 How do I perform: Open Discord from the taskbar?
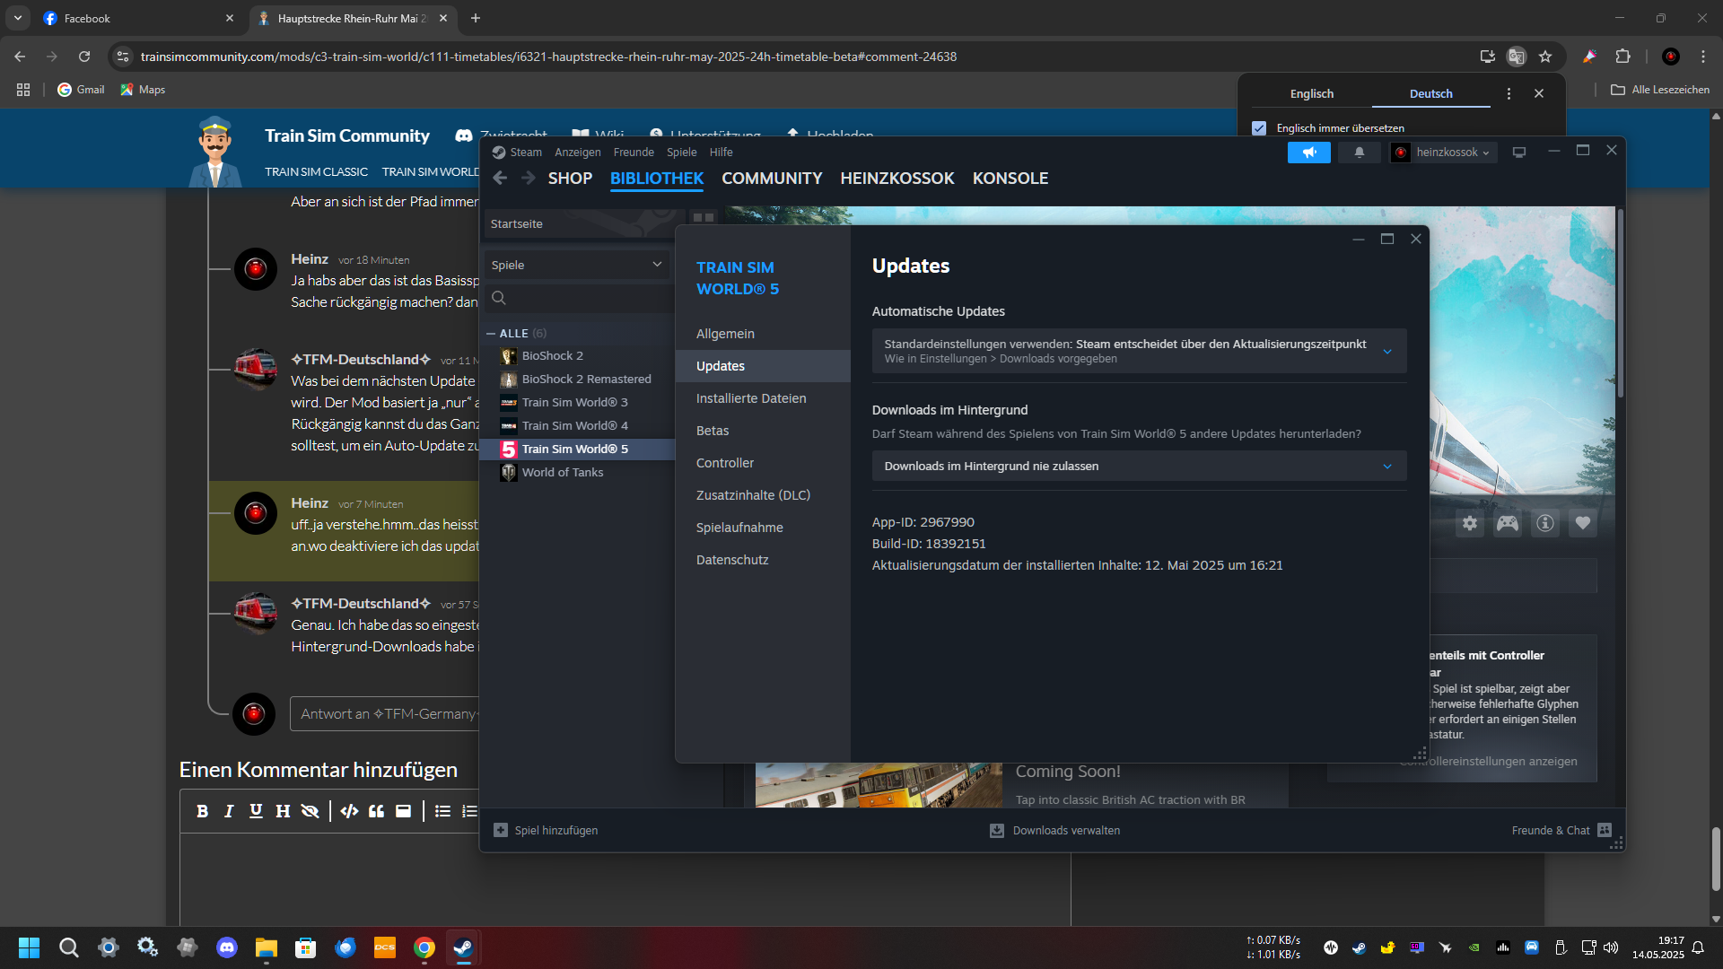coord(227,947)
